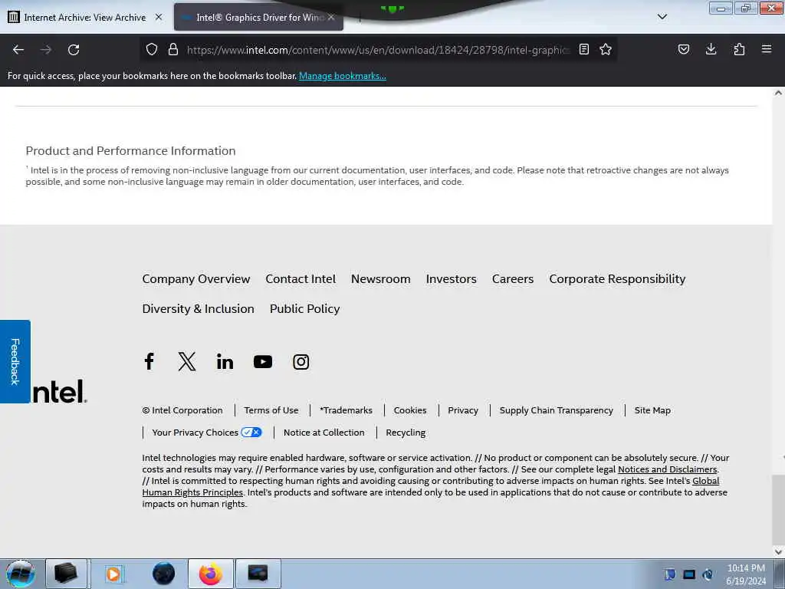Open Terms of Use link
This screenshot has width=785, height=589.
coord(271,410)
